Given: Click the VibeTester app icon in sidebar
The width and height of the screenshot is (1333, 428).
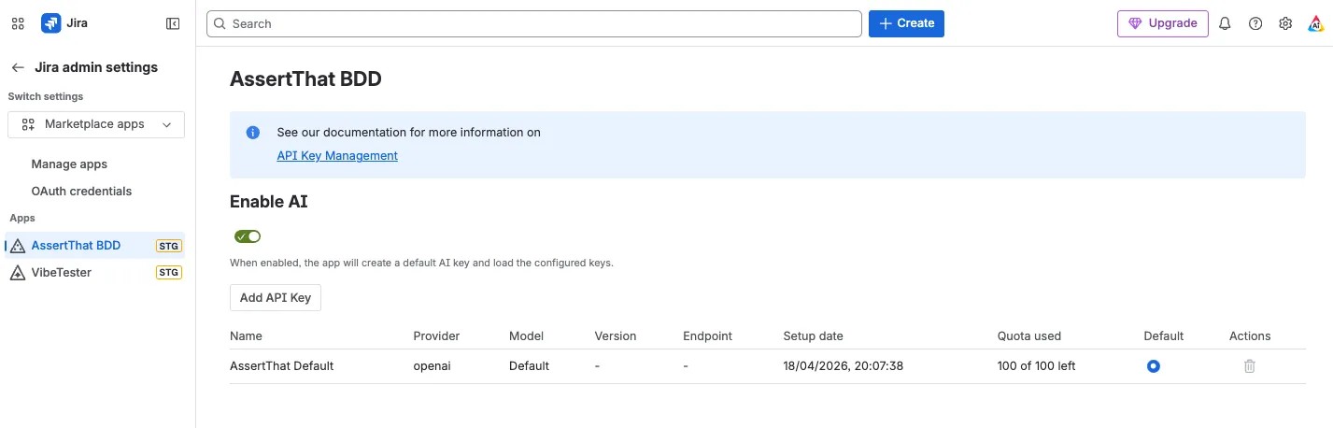Looking at the screenshot, I should [x=17, y=273].
